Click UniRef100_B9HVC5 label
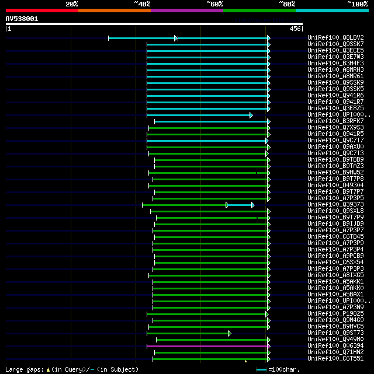374x374 pixels. [x=335, y=327]
